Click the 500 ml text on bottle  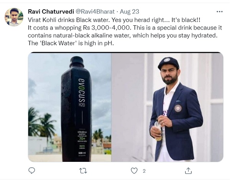(x=82, y=153)
